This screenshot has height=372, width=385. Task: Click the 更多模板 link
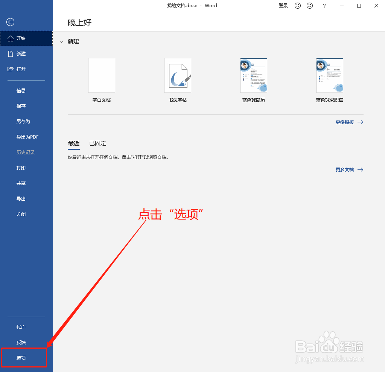(x=349, y=122)
